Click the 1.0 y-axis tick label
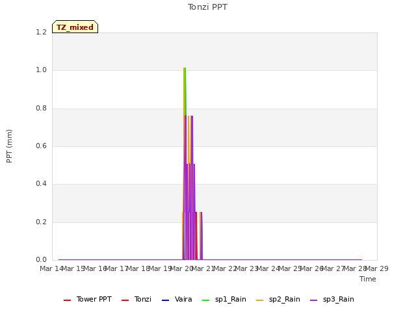The image size is (416, 312). (x=41, y=70)
